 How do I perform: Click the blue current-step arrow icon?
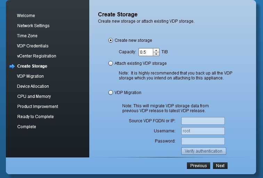pyautogui.click(x=12, y=67)
